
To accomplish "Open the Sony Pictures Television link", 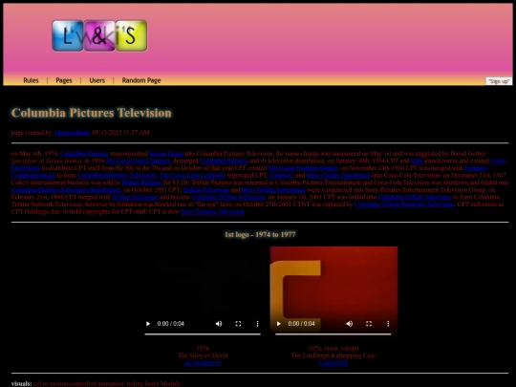I will [x=212, y=211].
